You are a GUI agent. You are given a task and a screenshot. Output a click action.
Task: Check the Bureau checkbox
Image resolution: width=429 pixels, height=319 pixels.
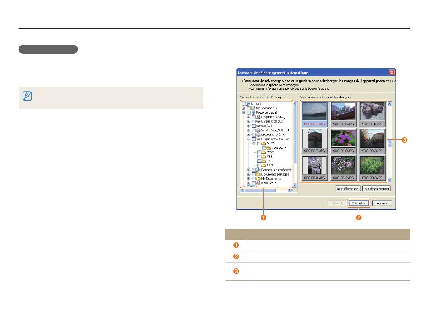[243, 104]
